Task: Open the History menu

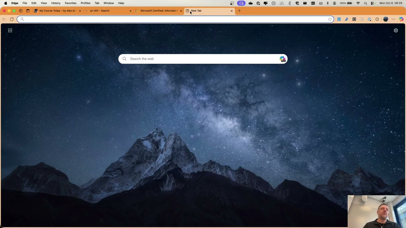Action: point(56,3)
